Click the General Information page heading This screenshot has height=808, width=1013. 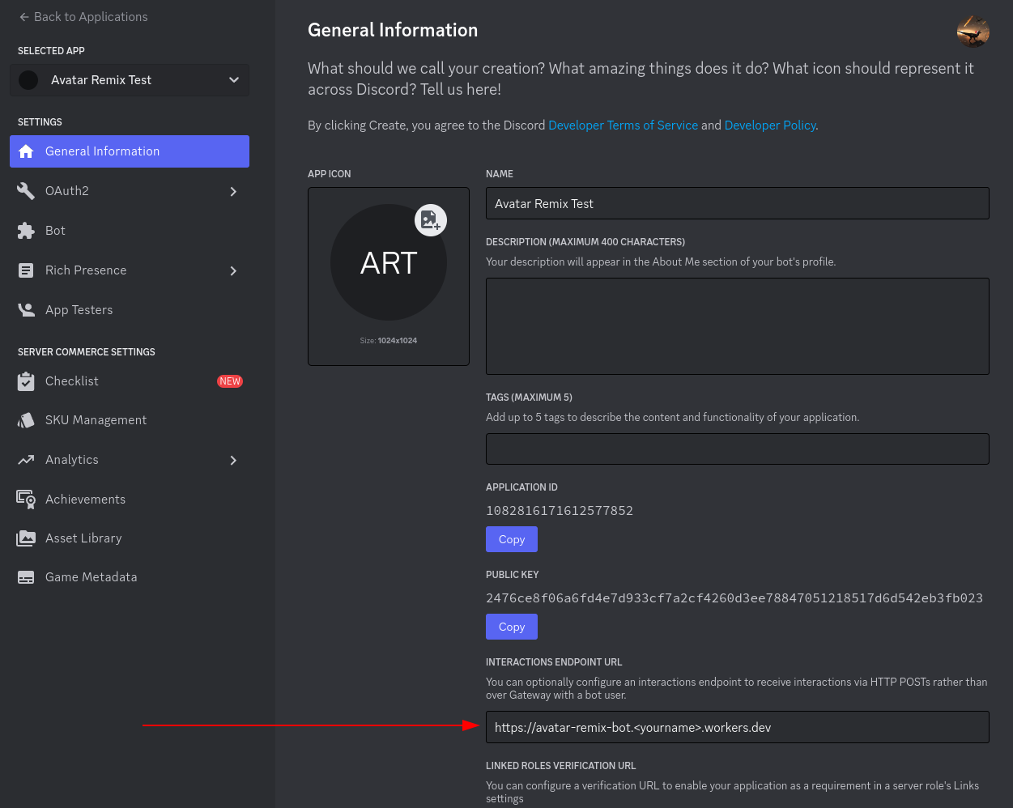tap(393, 30)
